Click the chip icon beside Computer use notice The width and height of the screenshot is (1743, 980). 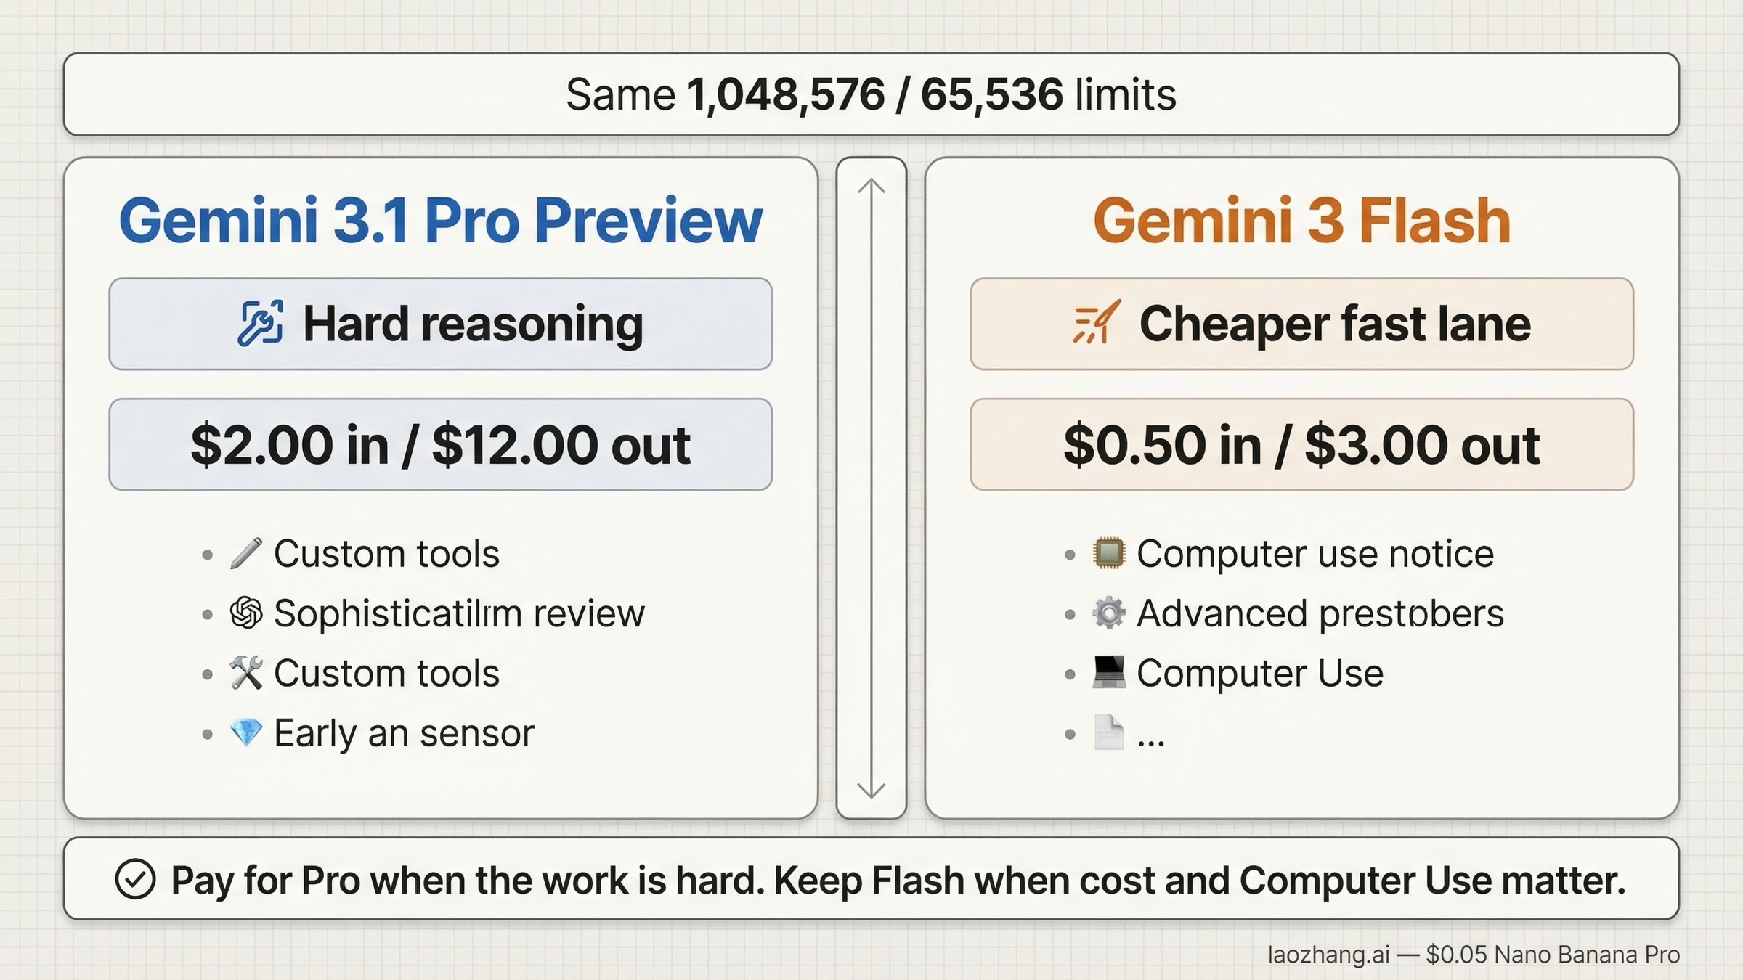pos(1108,554)
